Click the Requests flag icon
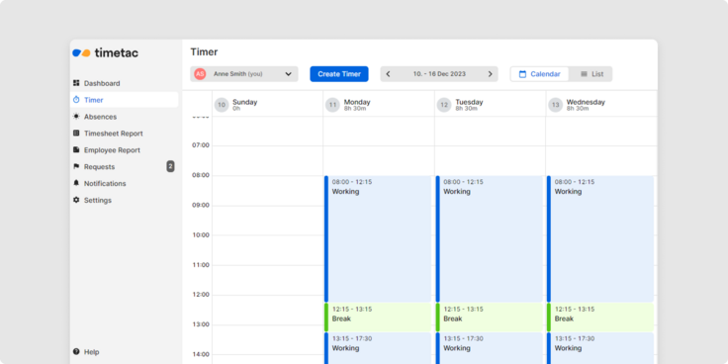 coord(76,167)
